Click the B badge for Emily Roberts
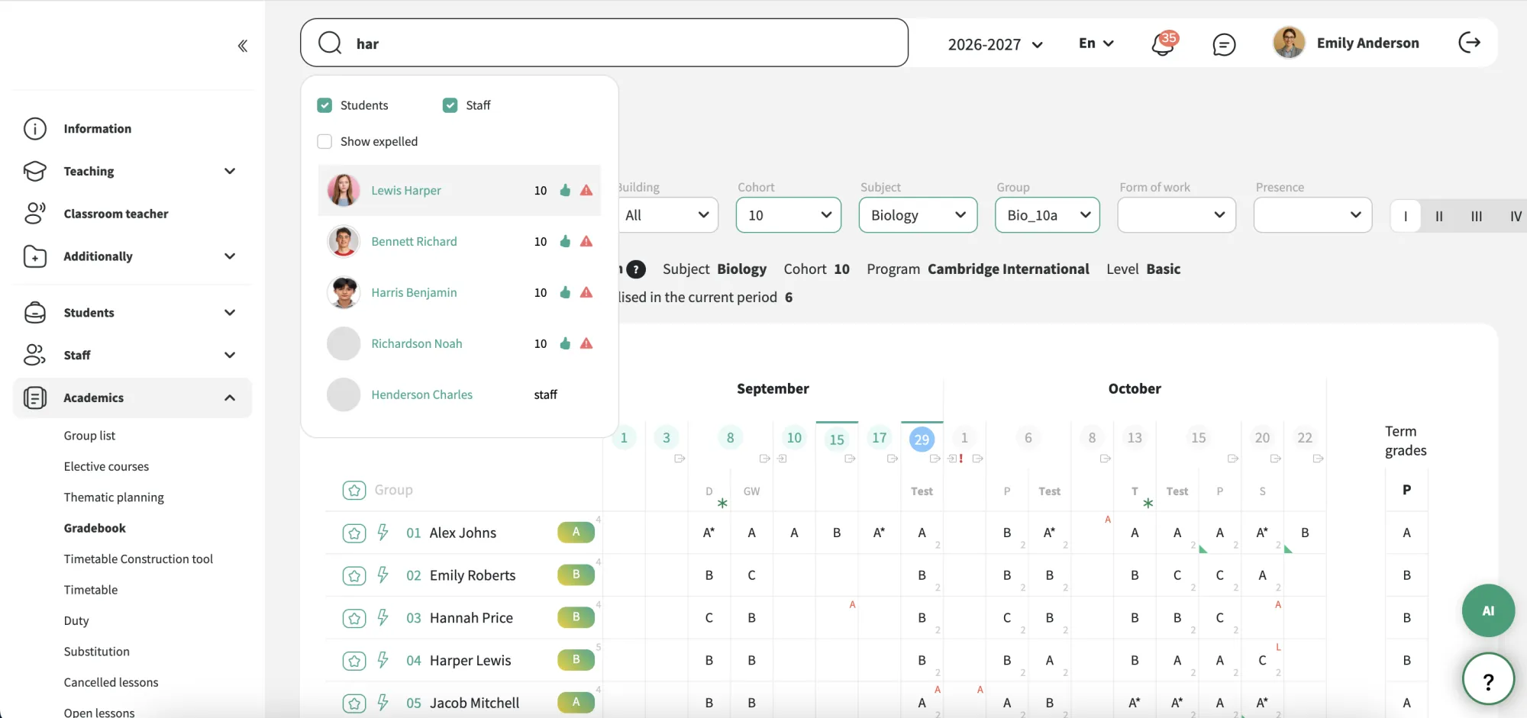This screenshot has width=1527, height=718. (x=576, y=575)
